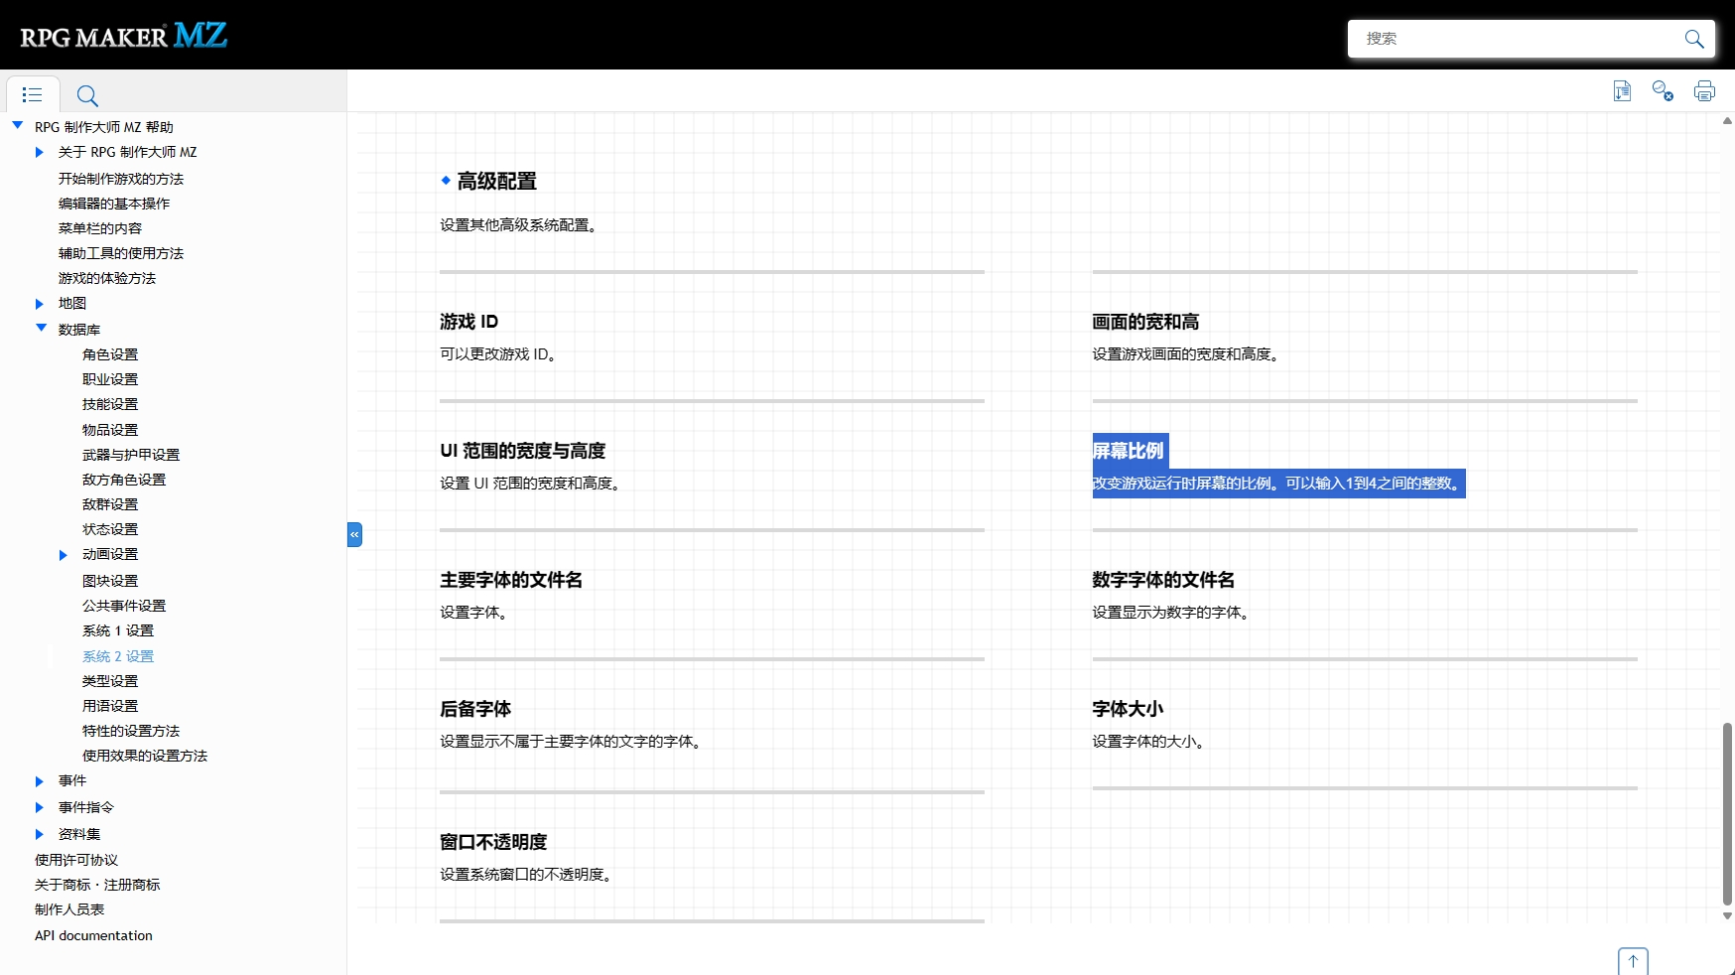The image size is (1735, 975).
Task: Click the expand-all document icon in toolbar
Action: pyautogui.click(x=1622, y=91)
